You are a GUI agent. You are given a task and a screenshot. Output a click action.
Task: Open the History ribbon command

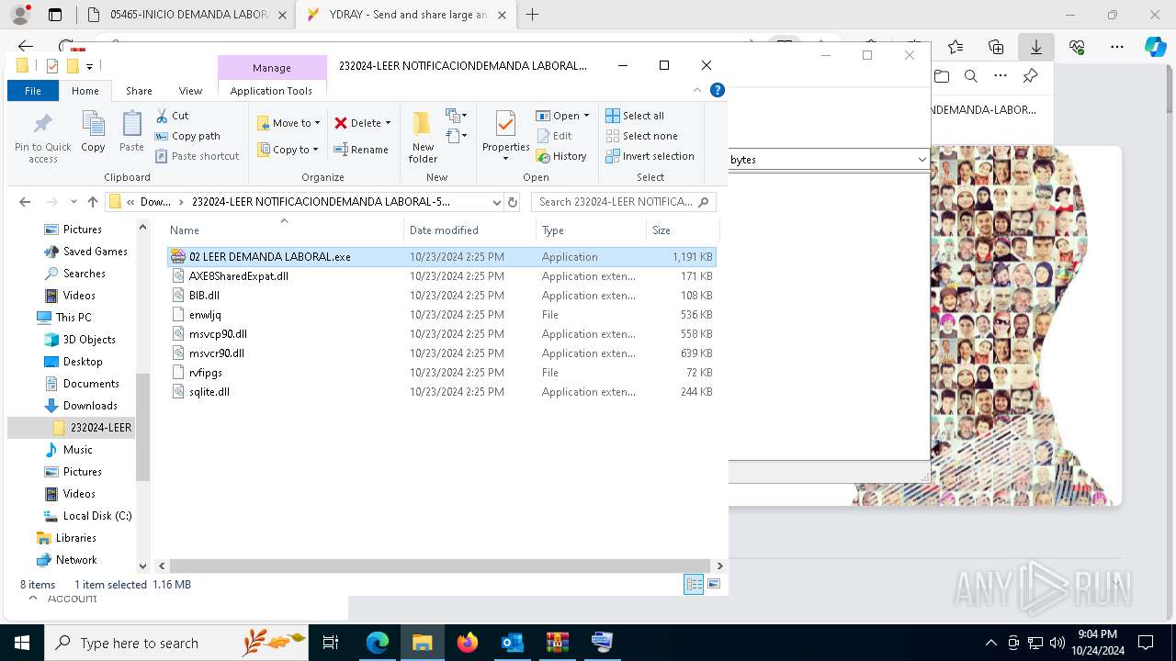tap(561, 156)
